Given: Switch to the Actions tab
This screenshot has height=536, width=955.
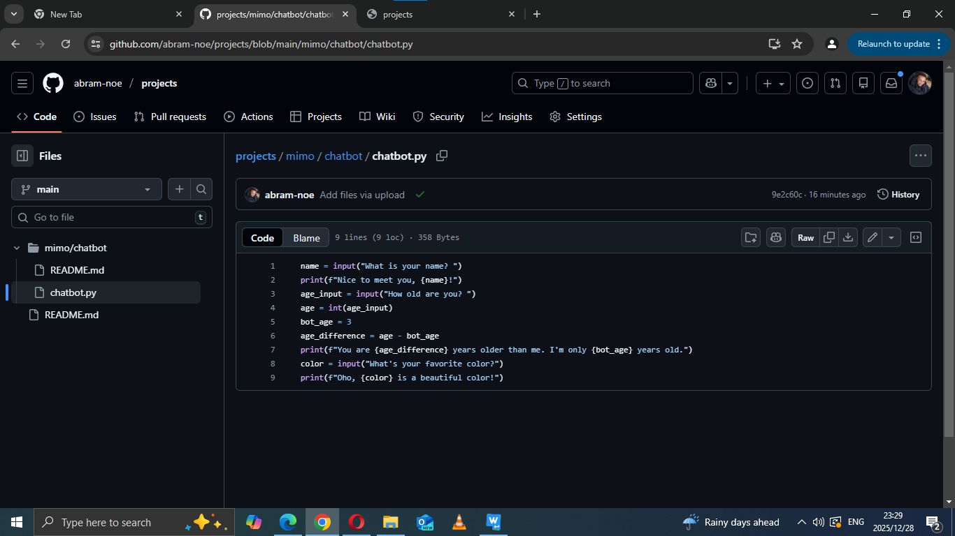Looking at the screenshot, I should [248, 117].
